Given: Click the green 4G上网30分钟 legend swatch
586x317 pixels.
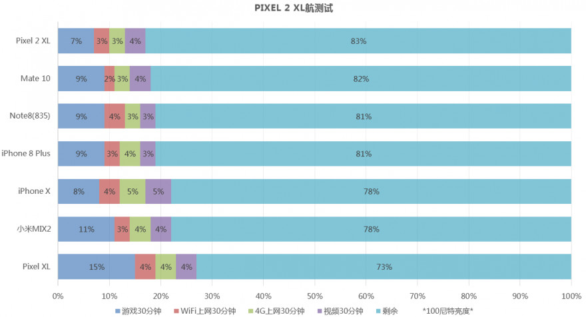Looking at the screenshot, I should pos(251,311).
